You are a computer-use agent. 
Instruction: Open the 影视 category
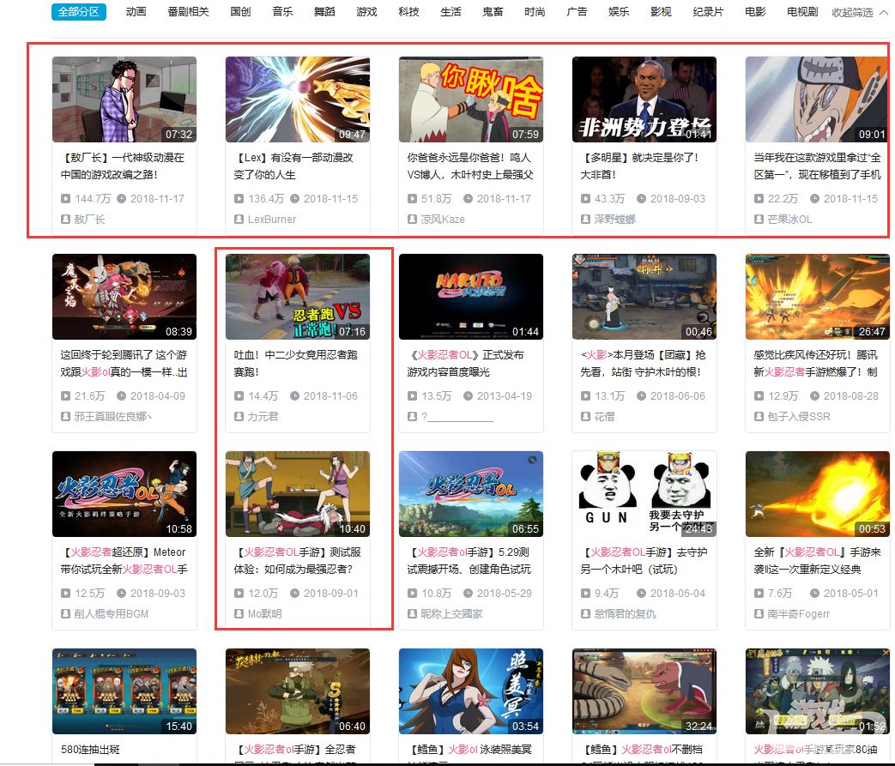(661, 11)
